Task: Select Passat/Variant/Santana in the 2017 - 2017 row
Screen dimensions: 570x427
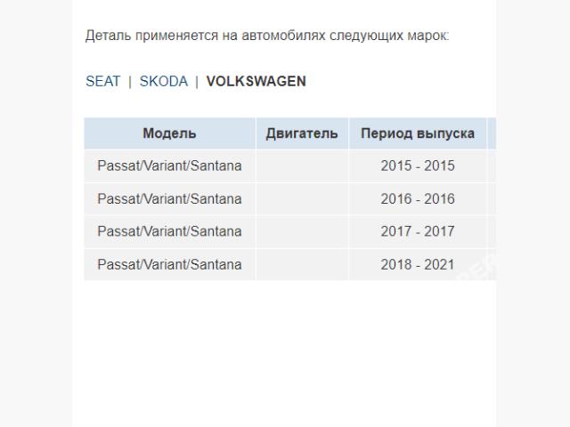Action: coord(169,231)
